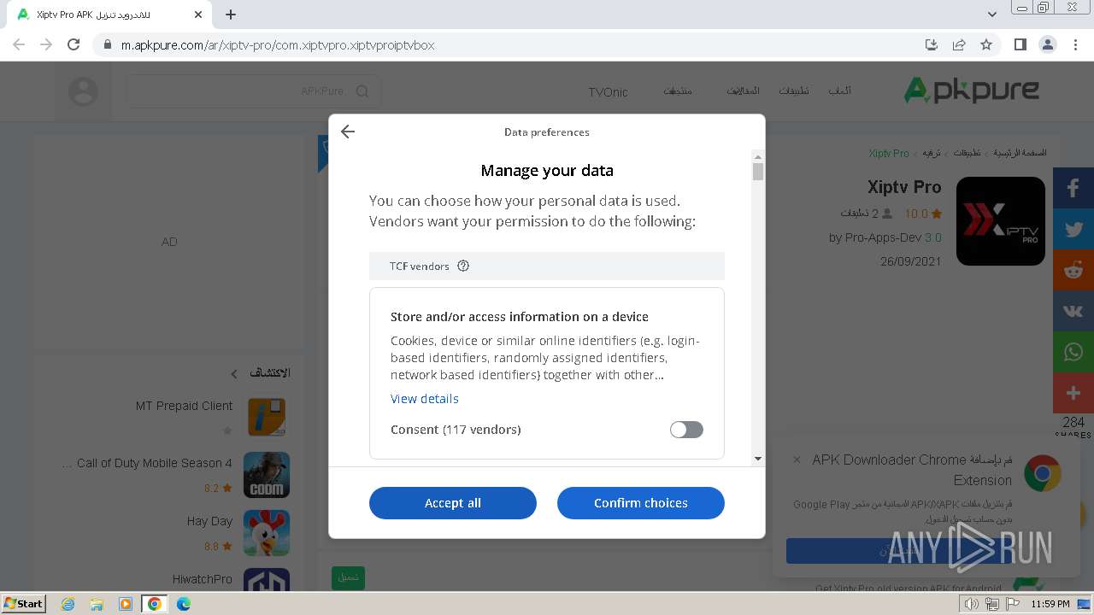The width and height of the screenshot is (1094, 615).
Task: Click the browser reload button
Action: coord(74,44)
